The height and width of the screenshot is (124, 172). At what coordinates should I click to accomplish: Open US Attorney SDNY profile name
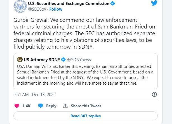tap(42, 59)
